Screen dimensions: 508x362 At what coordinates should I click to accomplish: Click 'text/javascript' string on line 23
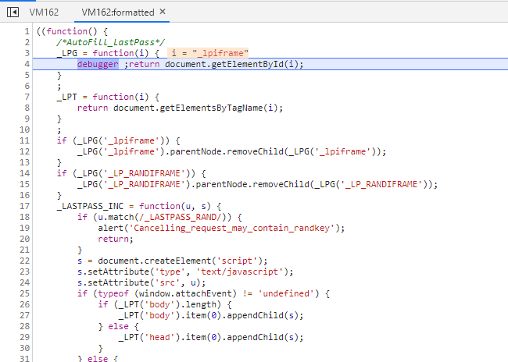(240, 271)
